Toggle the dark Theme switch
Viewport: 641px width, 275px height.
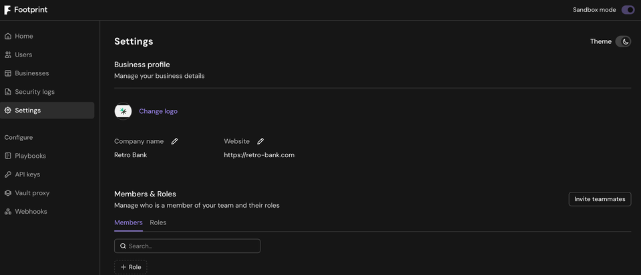622,41
